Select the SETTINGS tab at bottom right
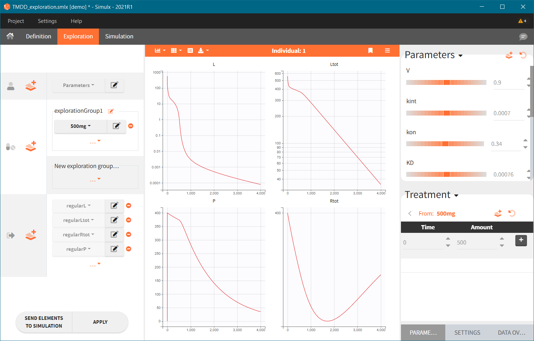 (467, 333)
